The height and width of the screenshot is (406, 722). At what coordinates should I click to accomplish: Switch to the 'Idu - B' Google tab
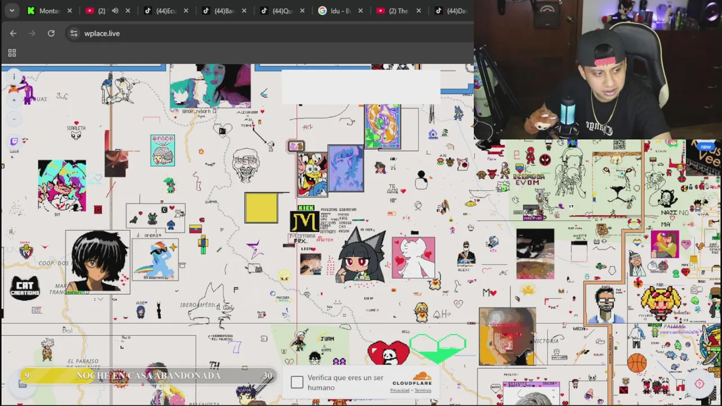tap(335, 11)
